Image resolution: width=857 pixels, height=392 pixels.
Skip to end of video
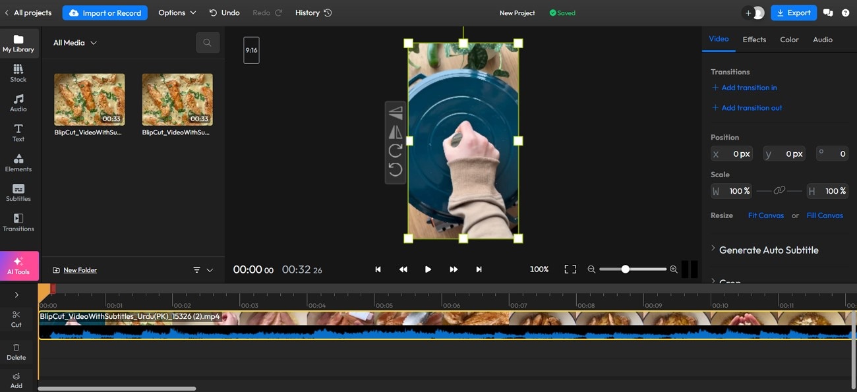[x=479, y=269]
